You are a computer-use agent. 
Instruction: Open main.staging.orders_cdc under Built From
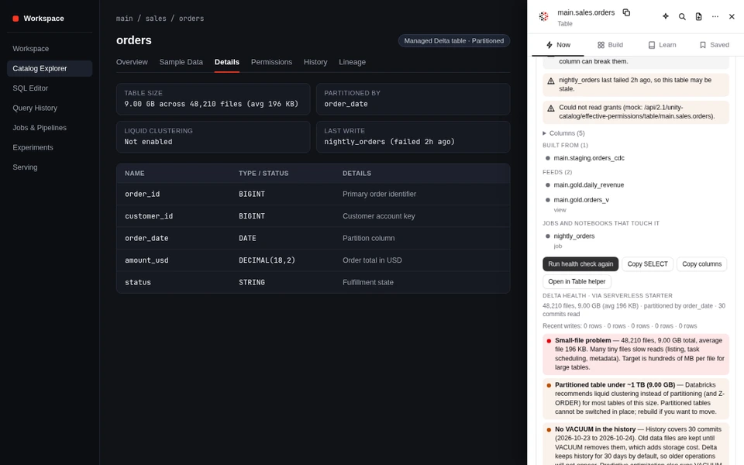589,158
